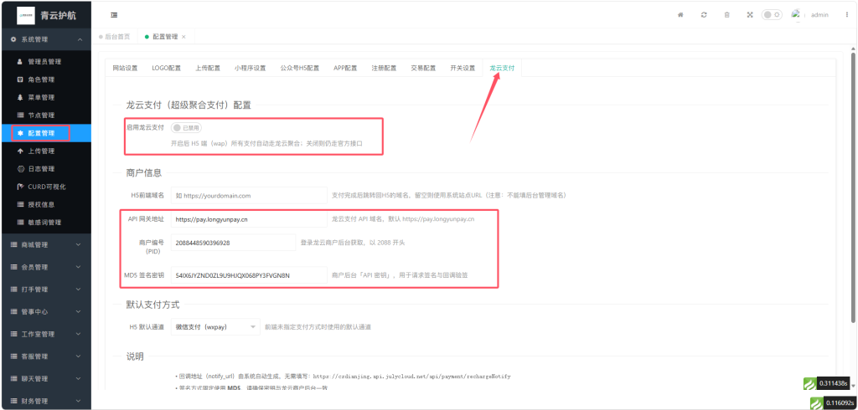Image resolution: width=858 pixels, height=410 pixels.
Task: Select the 龙云支付 tab
Action: click(502, 69)
